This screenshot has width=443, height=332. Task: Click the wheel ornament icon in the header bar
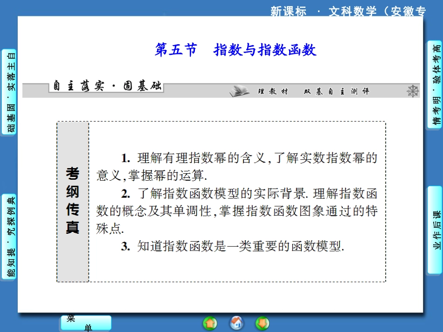tap(413, 91)
